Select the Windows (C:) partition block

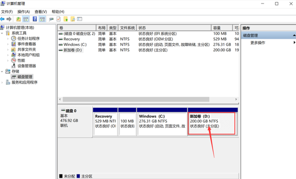(162, 121)
